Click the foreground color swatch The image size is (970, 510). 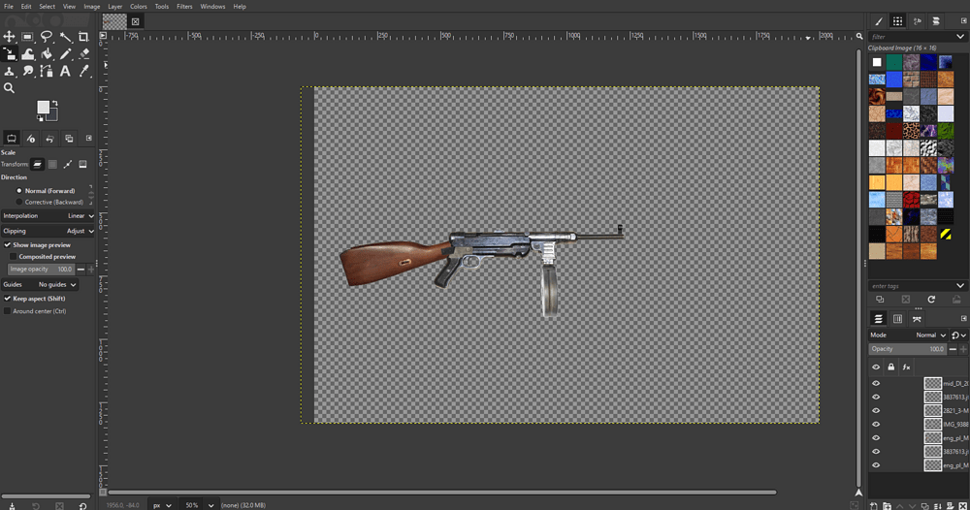click(44, 107)
